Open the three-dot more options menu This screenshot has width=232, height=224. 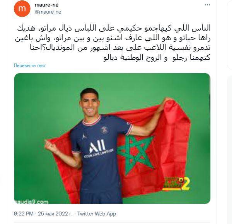coord(207,5)
